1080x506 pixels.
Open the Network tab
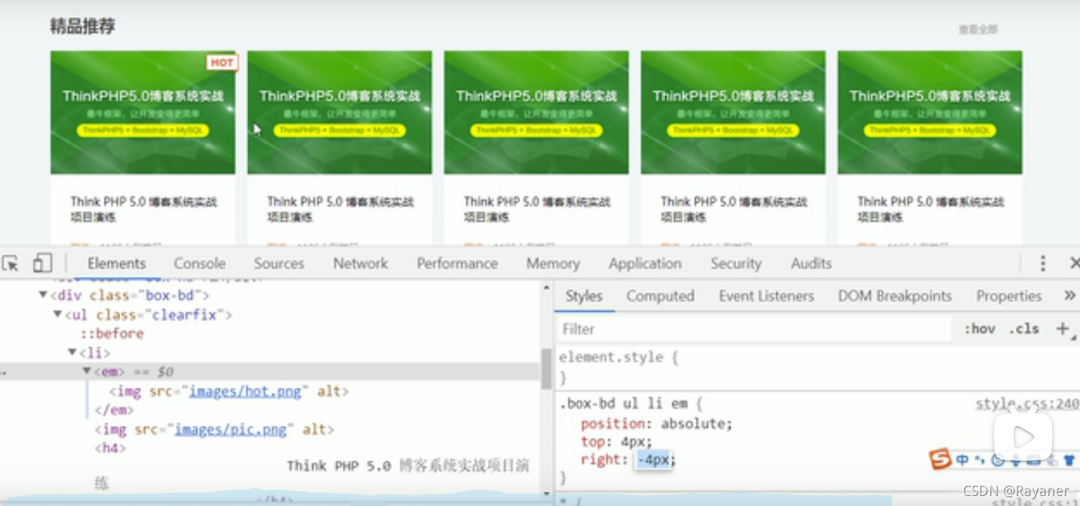(360, 263)
